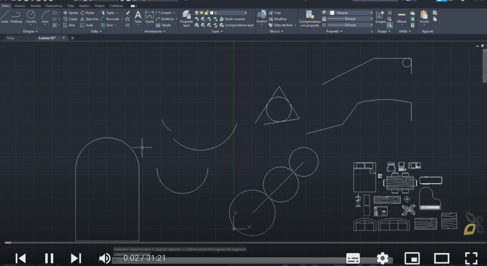Click the Serie array tool
487x266 pixels.
click(107, 25)
